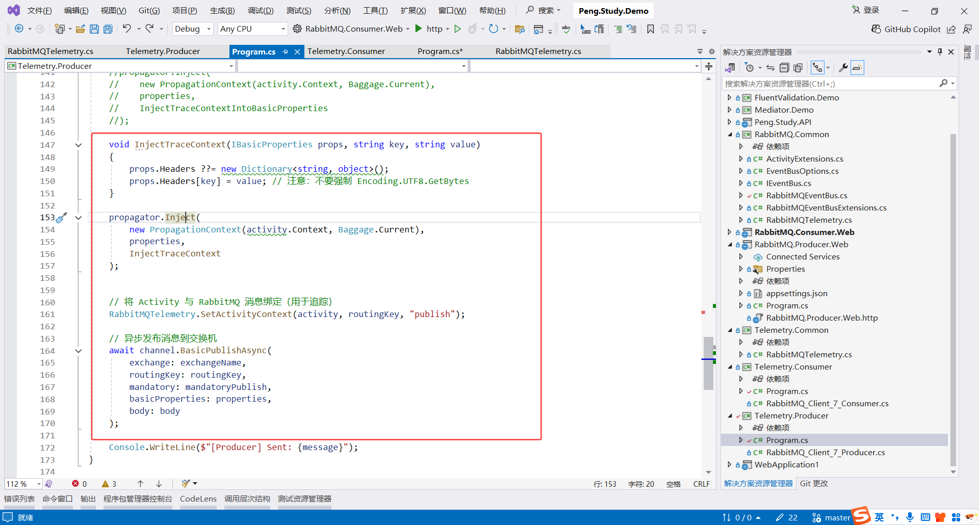Start debugging with the green http play button
Image resolution: width=979 pixels, height=525 pixels.
(419, 29)
